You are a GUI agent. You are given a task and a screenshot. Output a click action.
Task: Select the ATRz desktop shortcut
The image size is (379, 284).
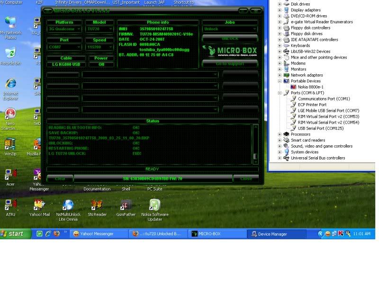[x=10, y=208]
